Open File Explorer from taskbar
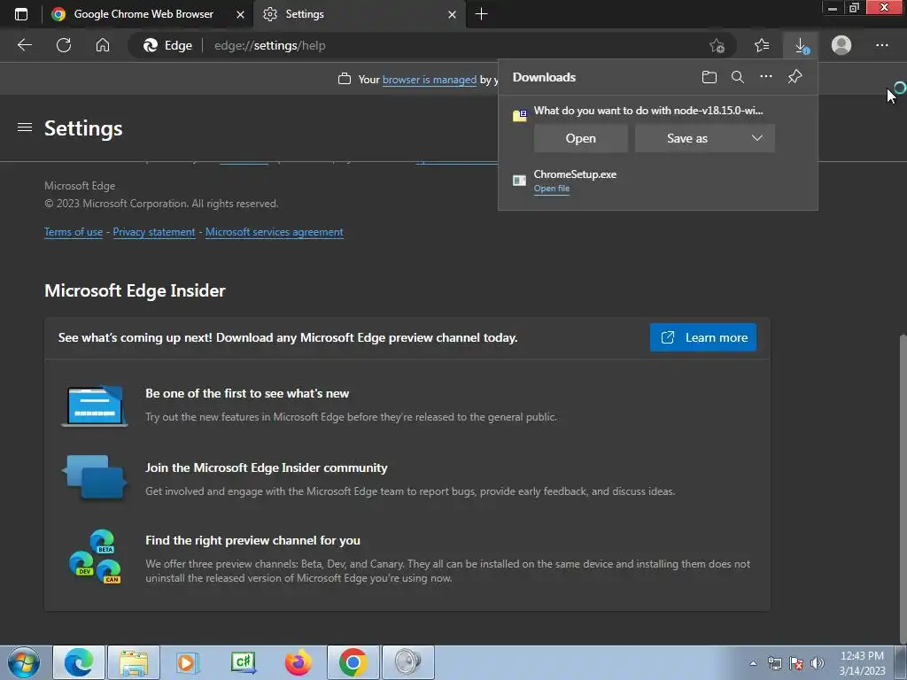 click(x=134, y=662)
